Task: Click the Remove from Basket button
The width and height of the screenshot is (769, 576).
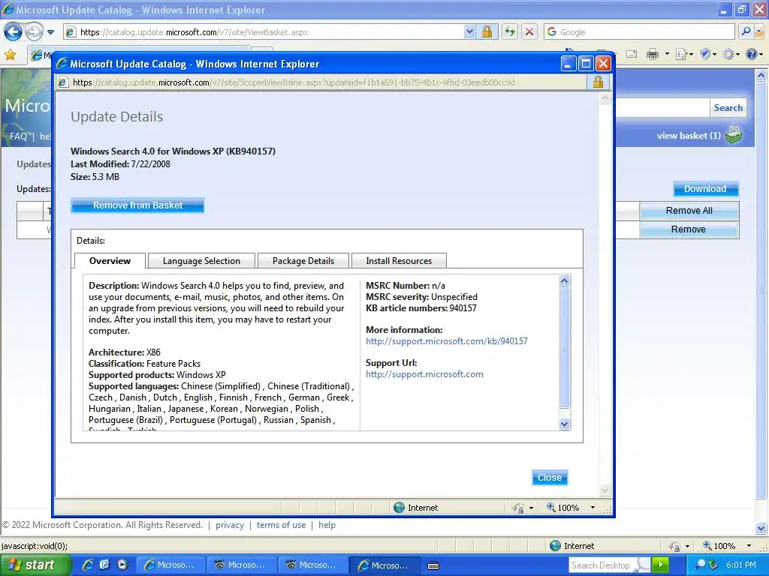Action: pos(137,205)
